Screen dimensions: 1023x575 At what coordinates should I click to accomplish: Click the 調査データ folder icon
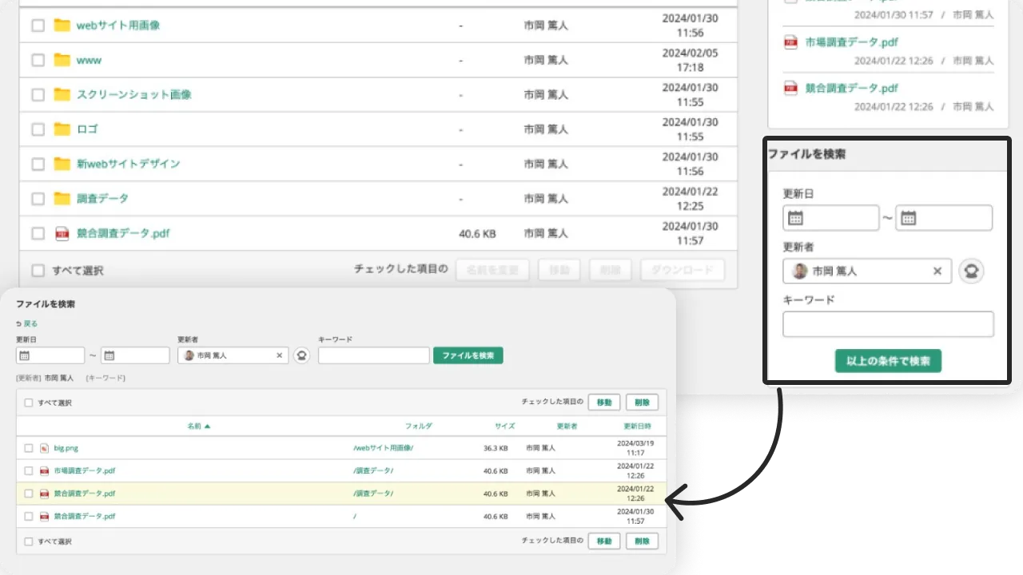(x=62, y=198)
